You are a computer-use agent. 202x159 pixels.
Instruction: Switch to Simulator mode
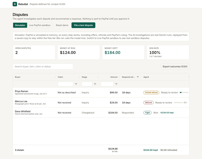point(20,25)
